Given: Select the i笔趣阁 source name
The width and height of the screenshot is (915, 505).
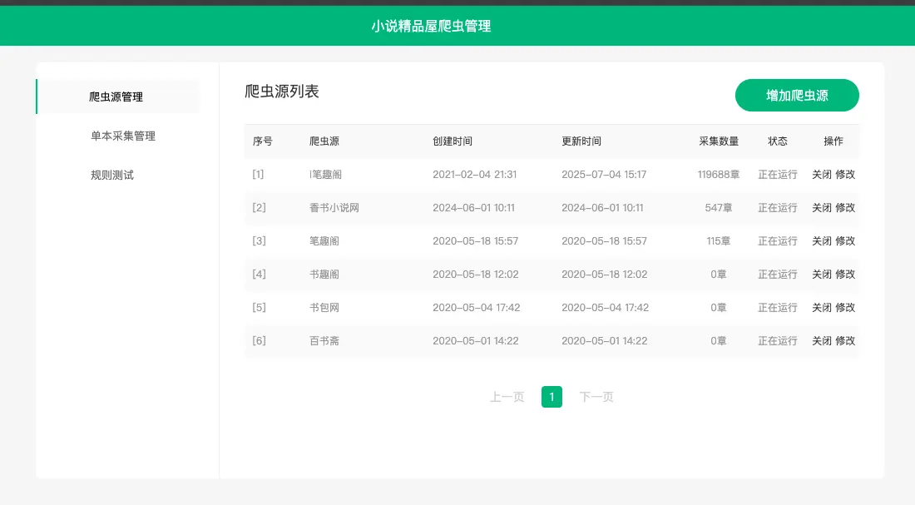Looking at the screenshot, I should tap(325, 175).
